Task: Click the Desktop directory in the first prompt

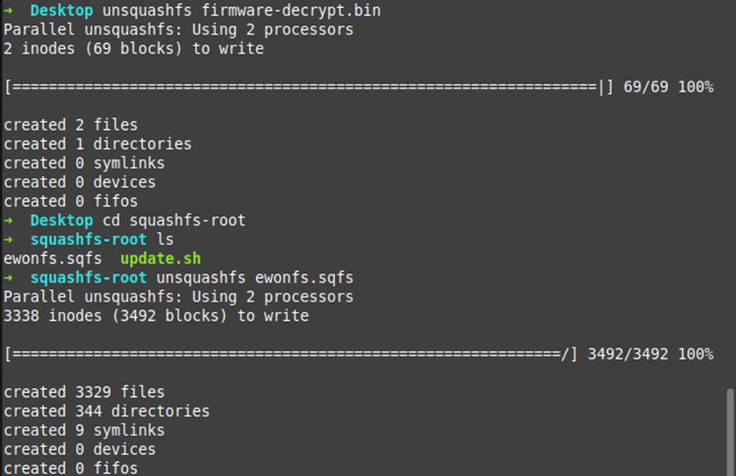Action: (x=61, y=11)
